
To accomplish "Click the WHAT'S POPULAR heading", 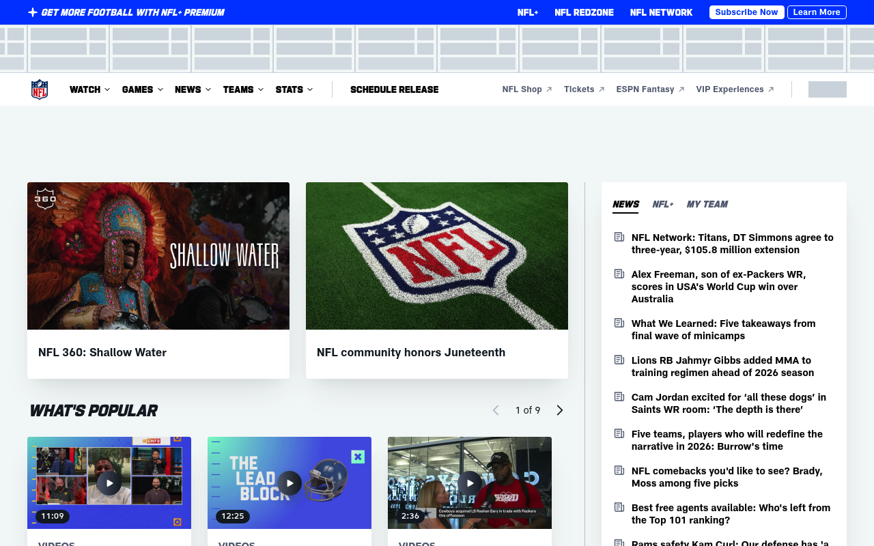I will pyautogui.click(x=93, y=410).
